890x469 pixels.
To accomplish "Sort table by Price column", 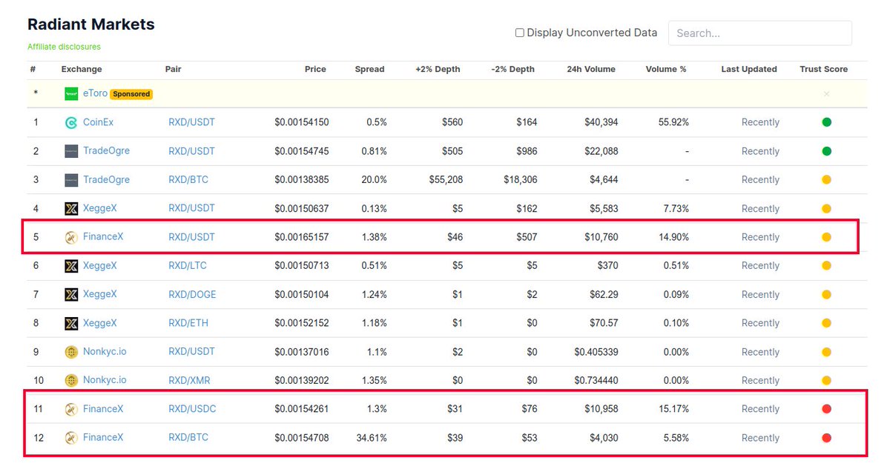I will point(315,69).
